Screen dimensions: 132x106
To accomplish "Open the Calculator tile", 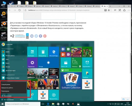I will coord(43,52).
